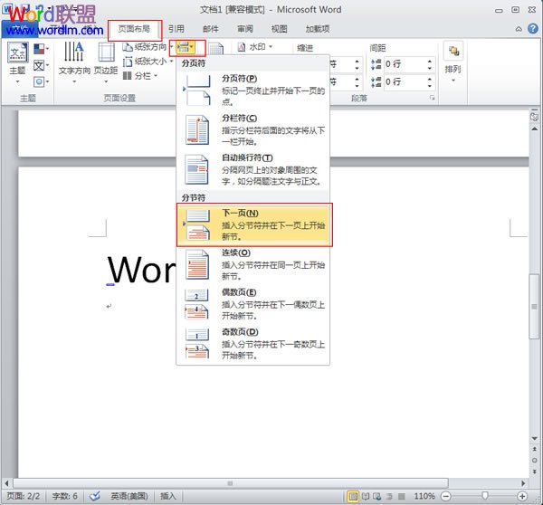Open theme effects dropdown icon
This screenshot has width=543, height=505.
click(x=42, y=81)
